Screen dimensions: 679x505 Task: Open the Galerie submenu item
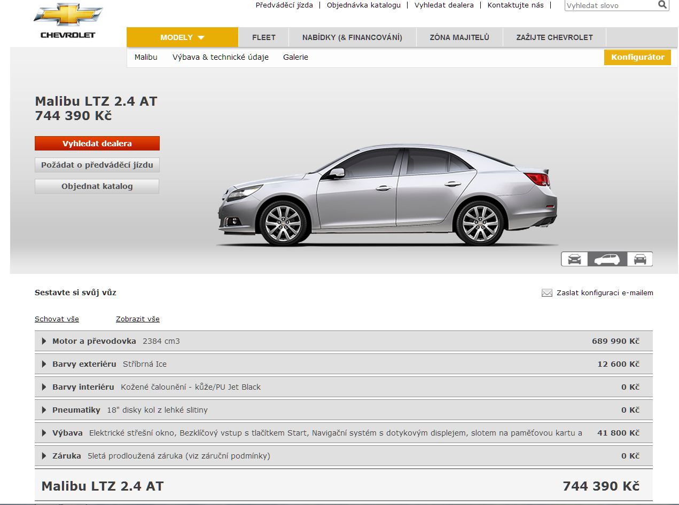[x=295, y=57]
